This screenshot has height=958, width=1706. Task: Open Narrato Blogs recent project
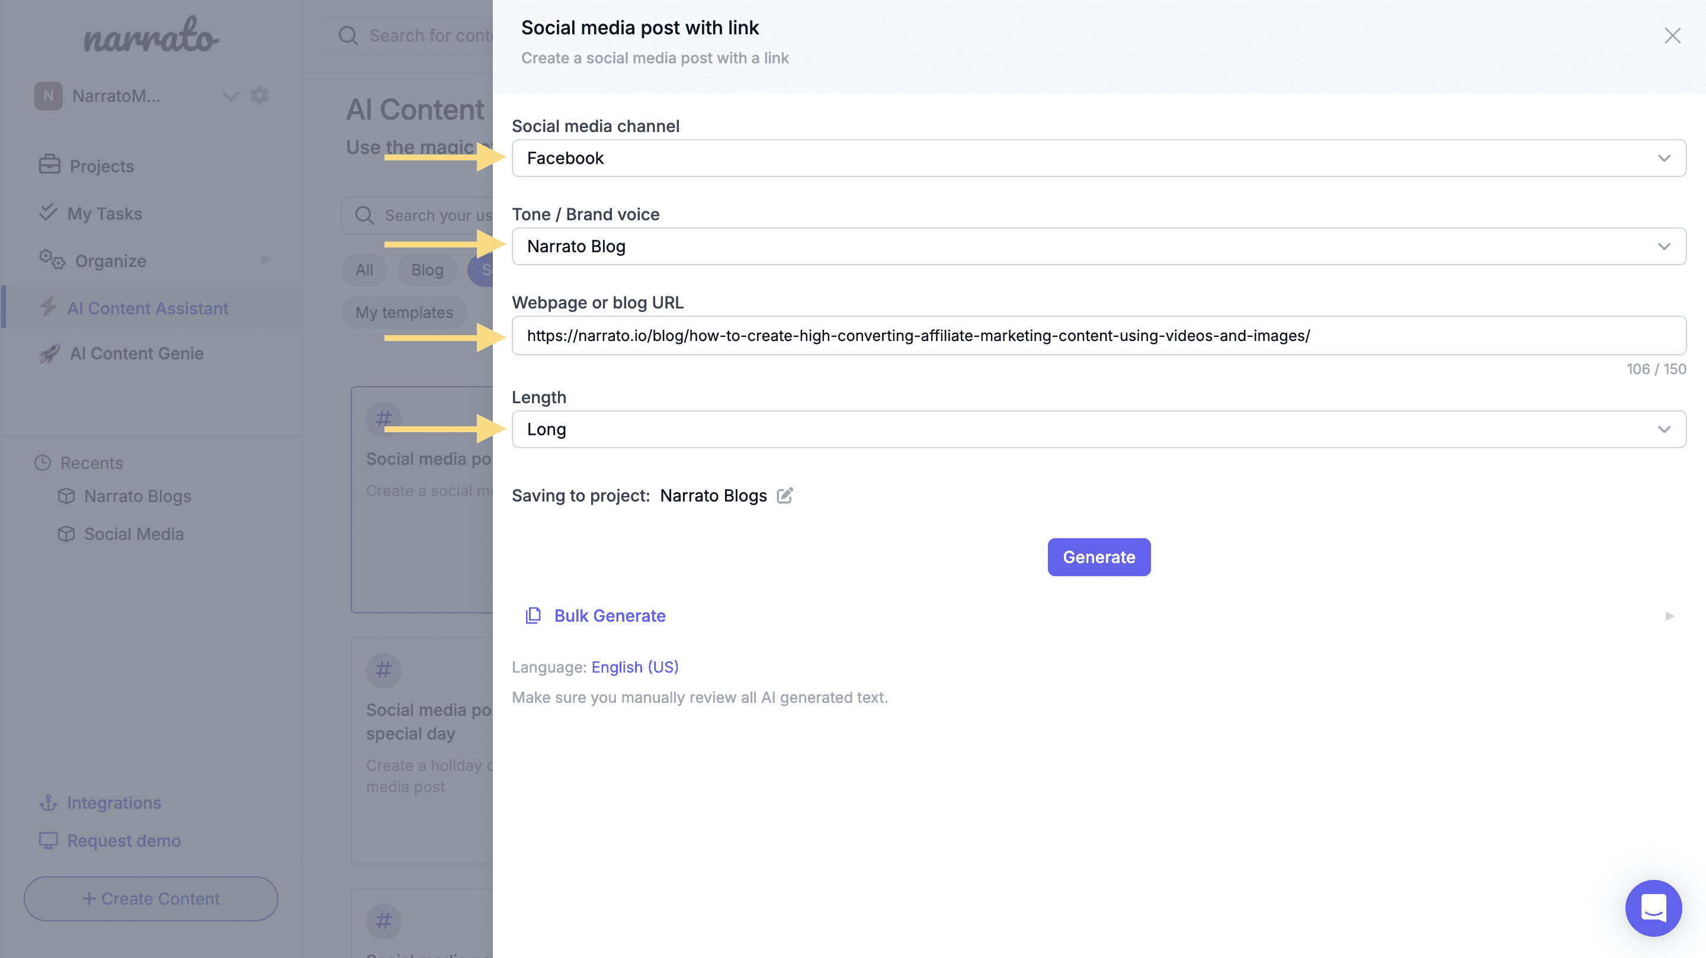[137, 497]
